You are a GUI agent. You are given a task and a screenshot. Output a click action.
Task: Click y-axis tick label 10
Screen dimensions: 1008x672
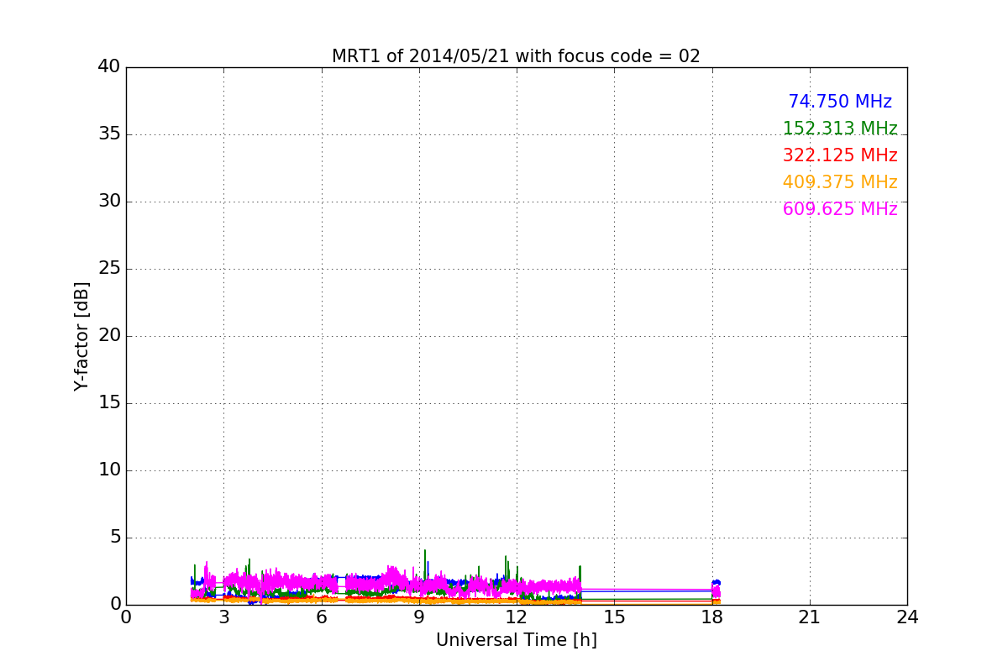tap(109, 470)
